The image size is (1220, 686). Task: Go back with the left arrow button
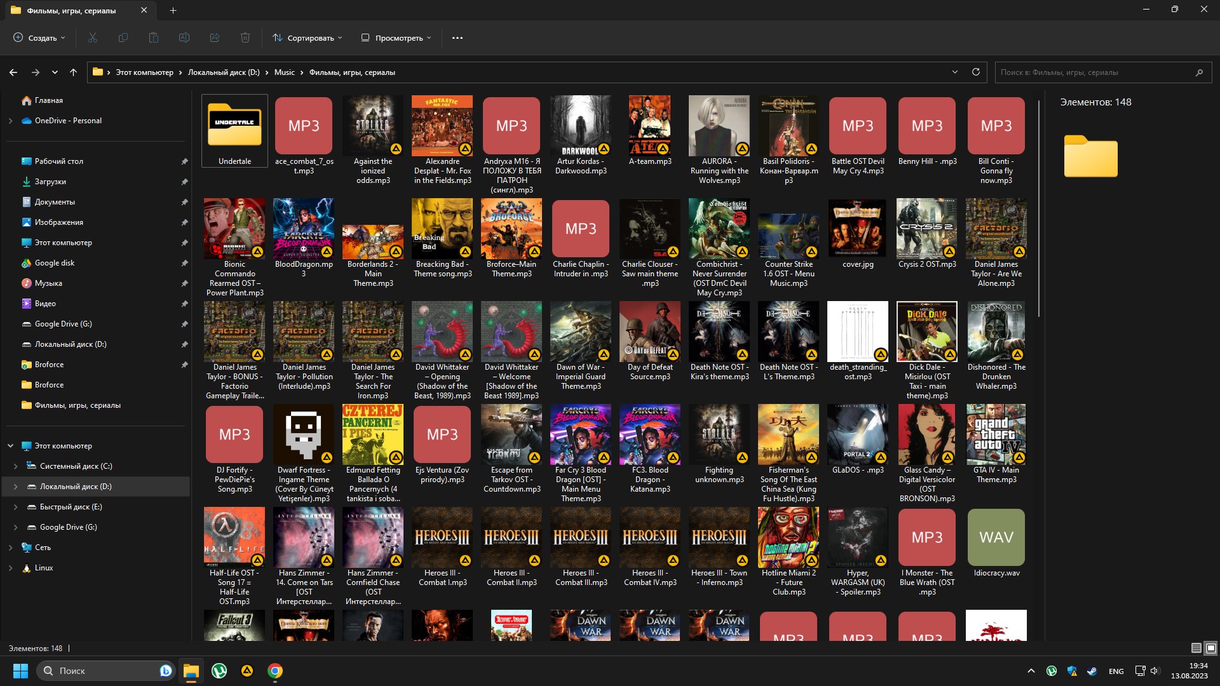13,72
